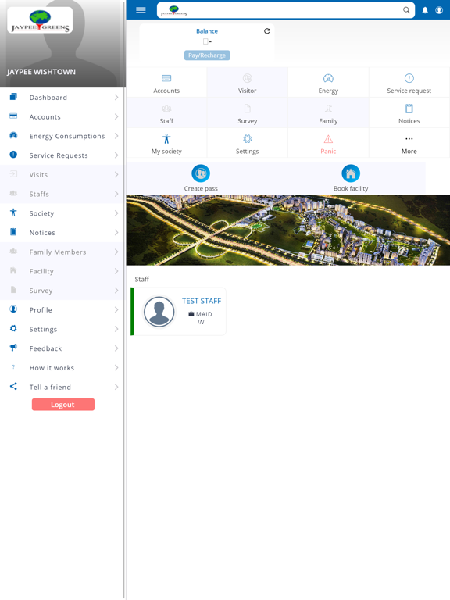Viewport: 450px width, 600px height.
Task: Open the Settings gear tile
Action: coord(247,138)
